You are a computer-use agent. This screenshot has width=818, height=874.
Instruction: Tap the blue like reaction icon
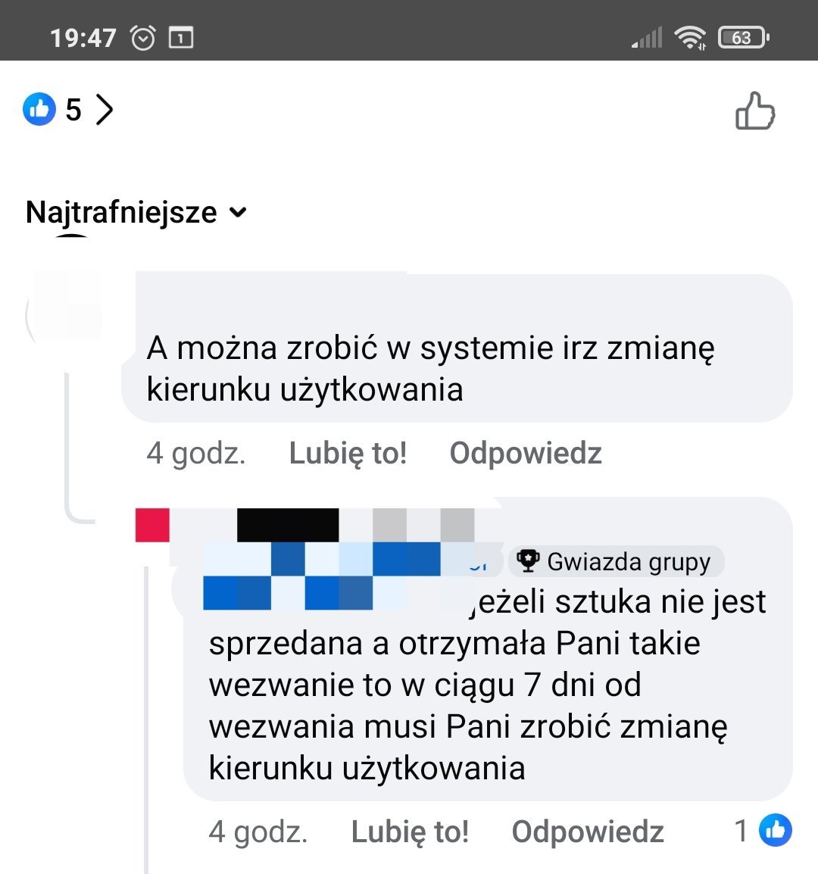pyautogui.click(x=39, y=109)
